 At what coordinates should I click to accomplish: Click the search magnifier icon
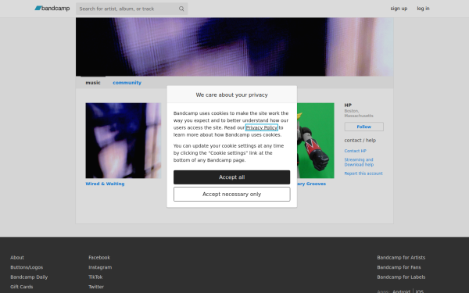coord(181,9)
